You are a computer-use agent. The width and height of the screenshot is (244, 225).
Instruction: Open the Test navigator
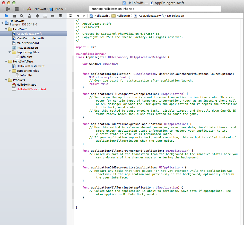[37, 16]
